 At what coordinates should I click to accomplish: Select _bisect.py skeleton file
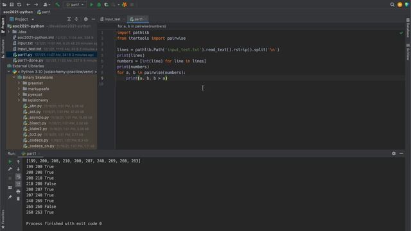click(x=37, y=123)
